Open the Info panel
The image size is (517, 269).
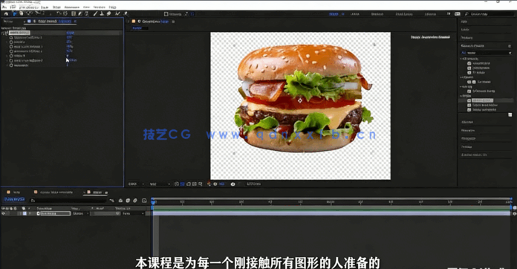(464, 22)
